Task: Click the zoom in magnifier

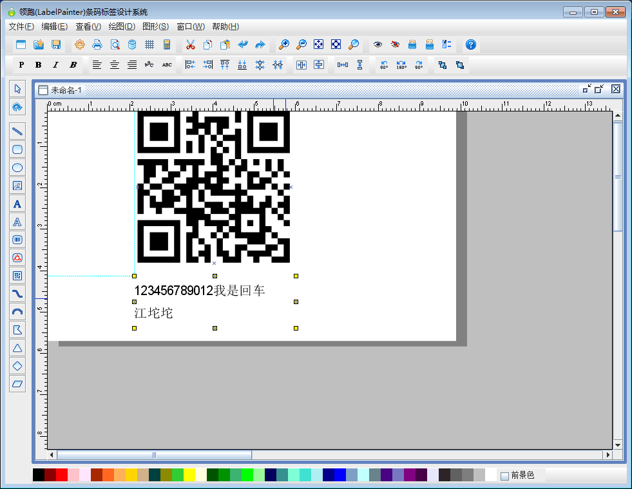Action: click(283, 44)
